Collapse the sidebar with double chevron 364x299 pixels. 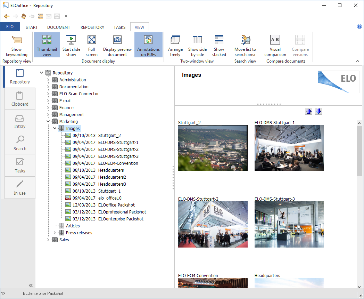(x=31, y=285)
